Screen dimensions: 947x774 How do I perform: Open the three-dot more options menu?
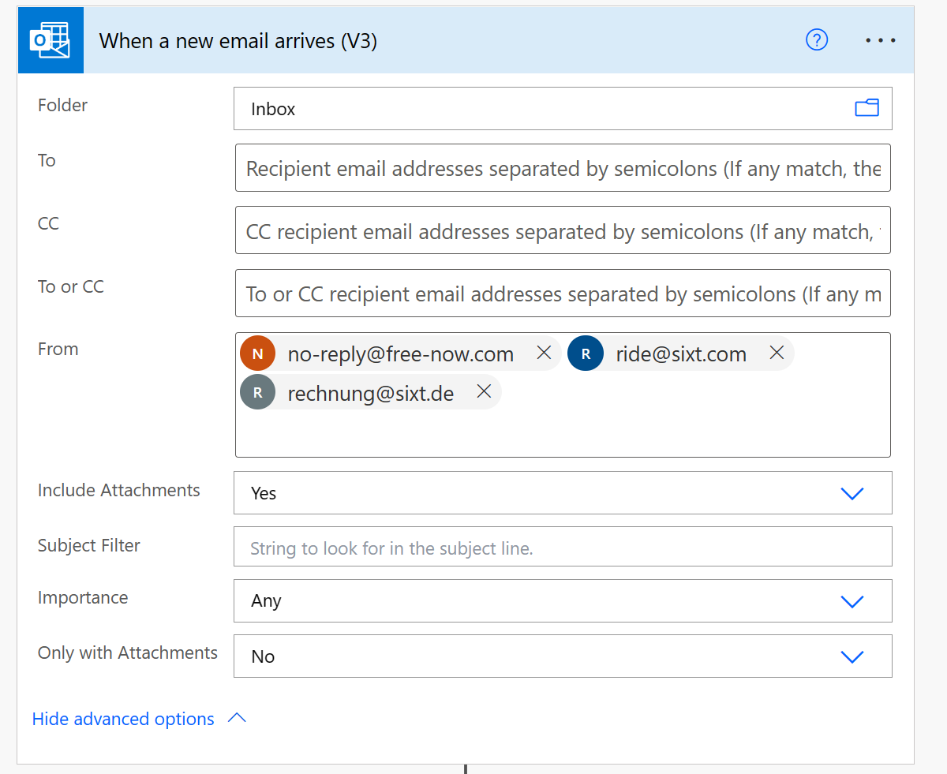point(881,40)
